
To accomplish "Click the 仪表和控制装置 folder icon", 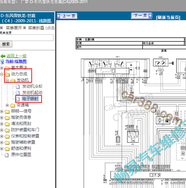I will (x=7, y=137).
